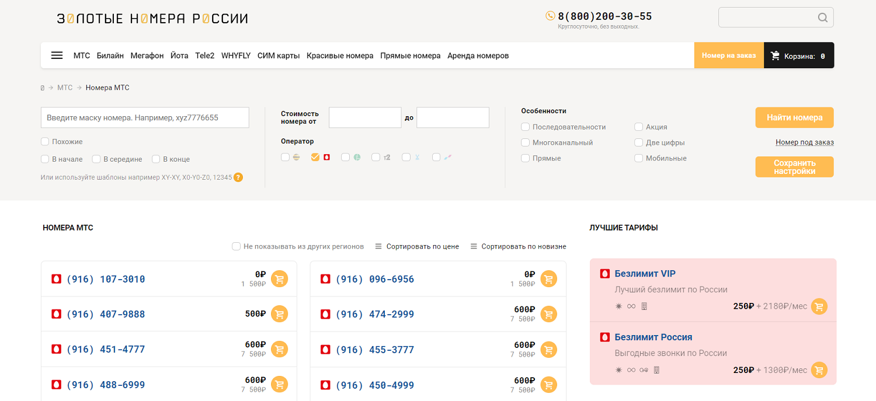Add (916) 474-2999 to cart

pyautogui.click(x=548, y=314)
